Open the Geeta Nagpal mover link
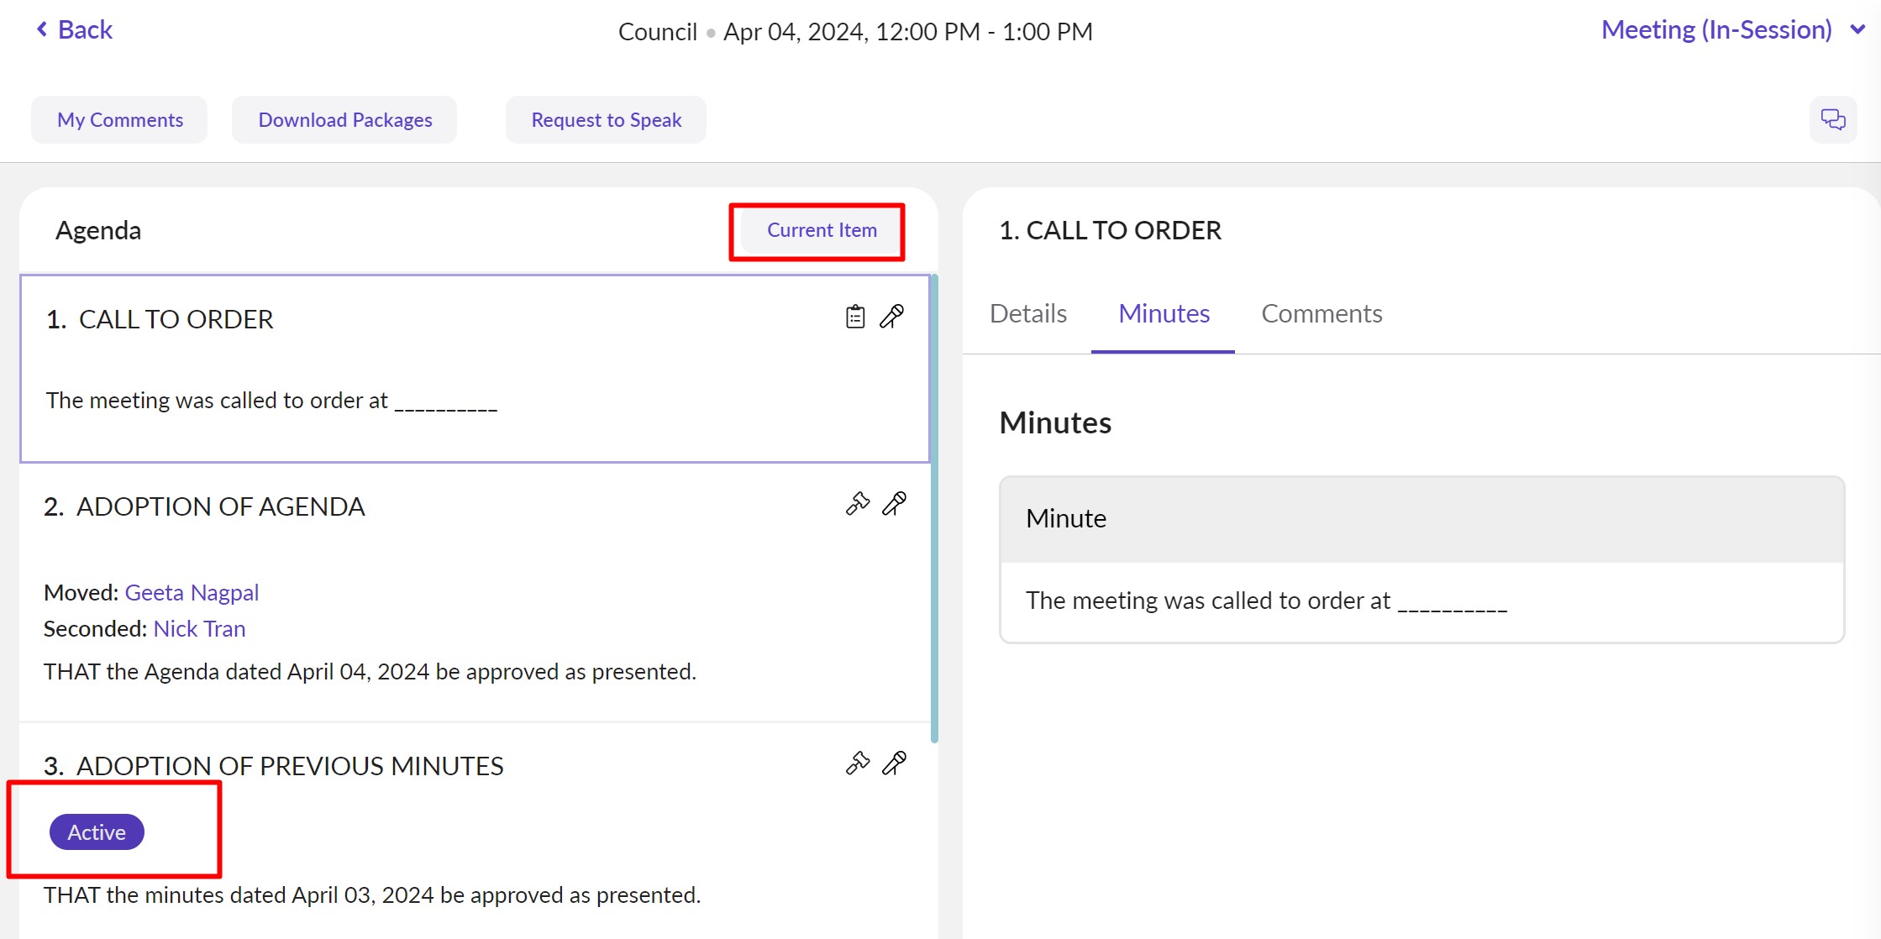This screenshot has width=1881, height=939. (192, 593)
